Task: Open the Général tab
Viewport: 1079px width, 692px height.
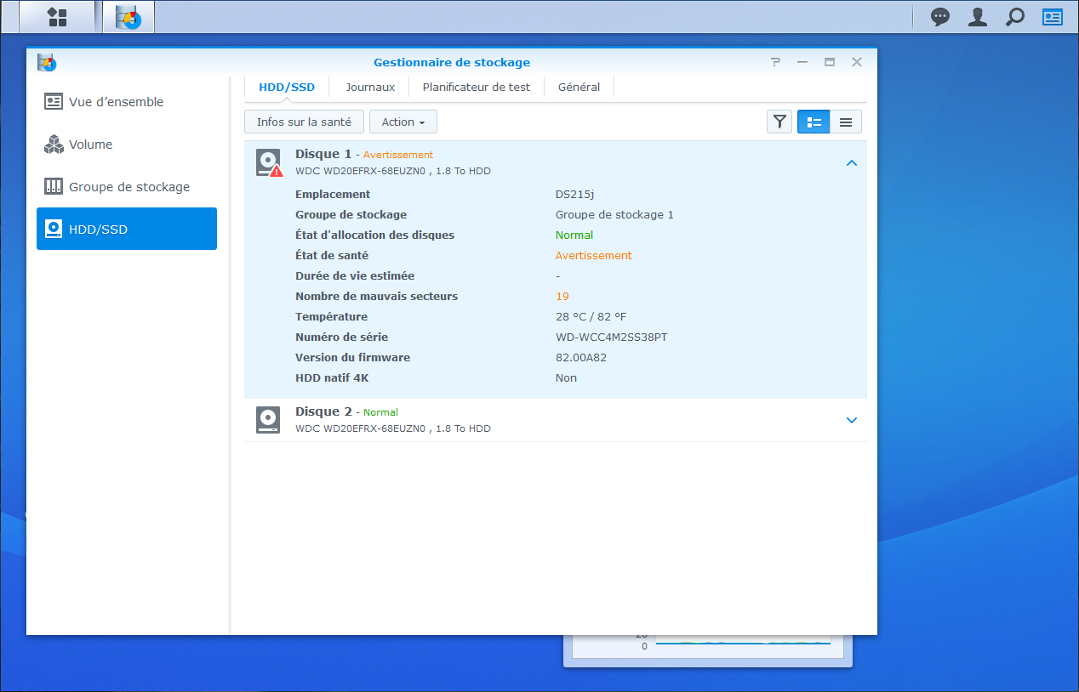Action: [579, 87]
